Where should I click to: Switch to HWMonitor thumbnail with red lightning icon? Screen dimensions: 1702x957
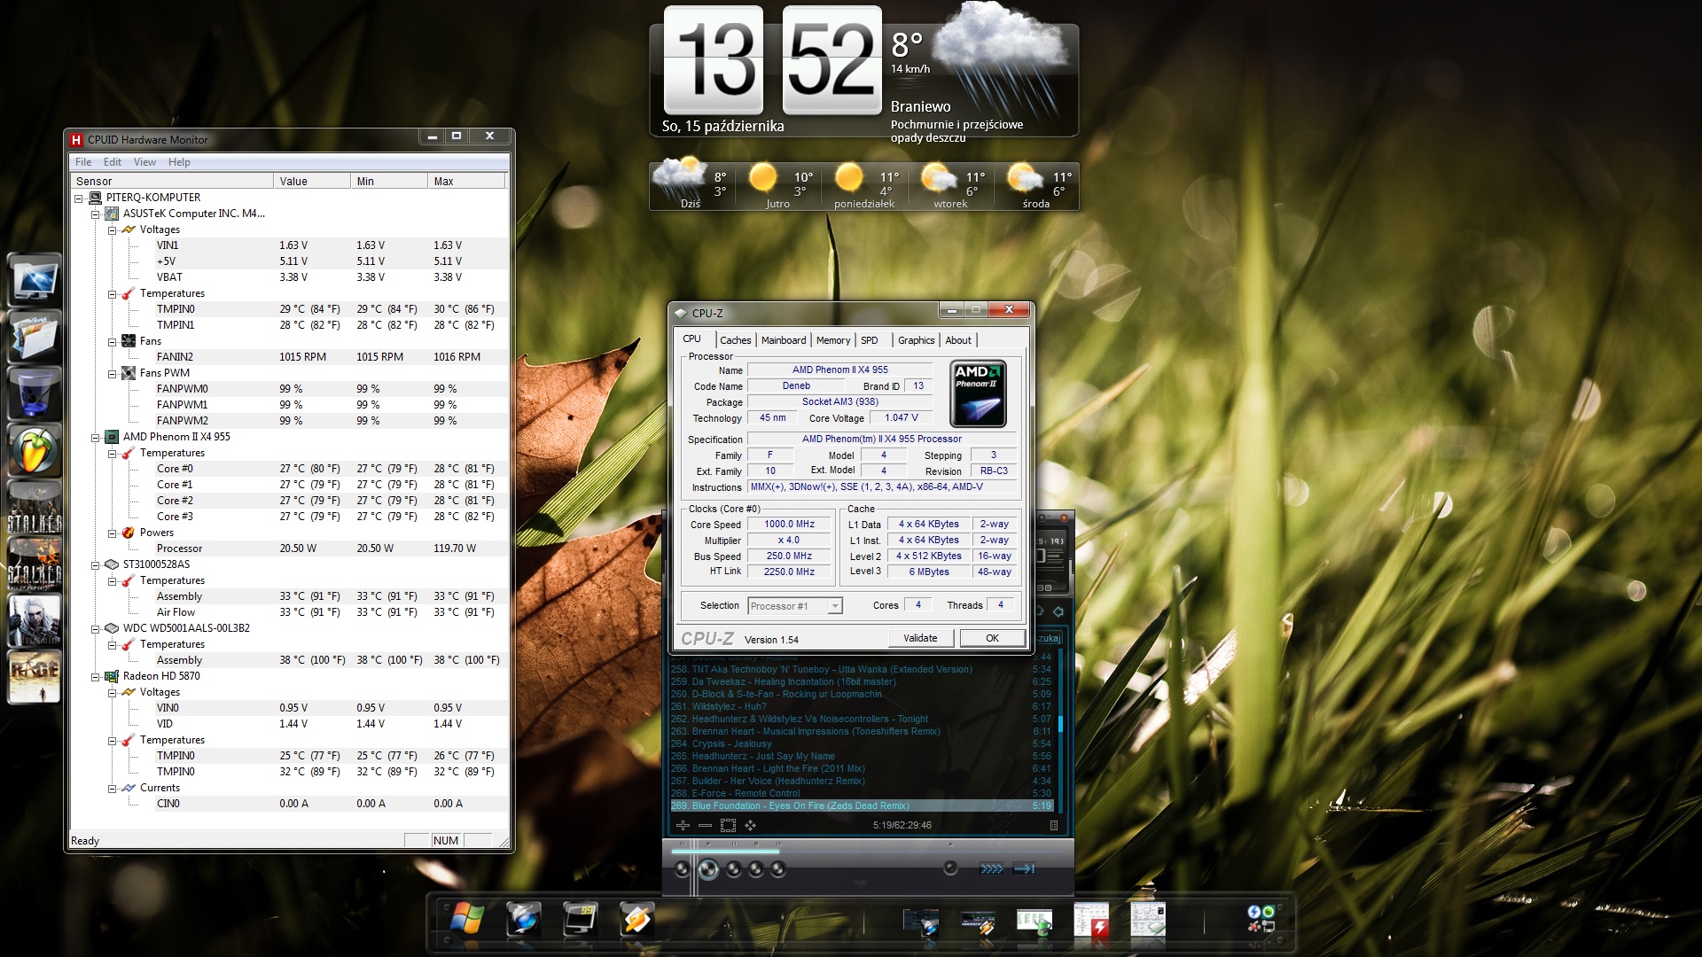[1091, 921]
